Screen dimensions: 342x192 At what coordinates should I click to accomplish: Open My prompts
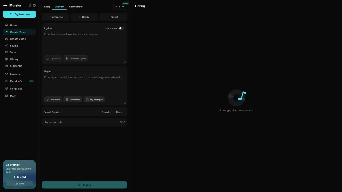coord(94,100)
